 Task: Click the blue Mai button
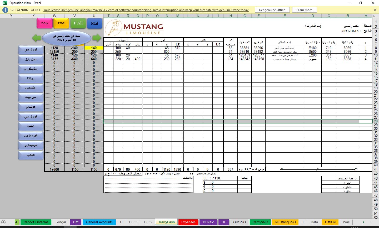click(94, 23)
